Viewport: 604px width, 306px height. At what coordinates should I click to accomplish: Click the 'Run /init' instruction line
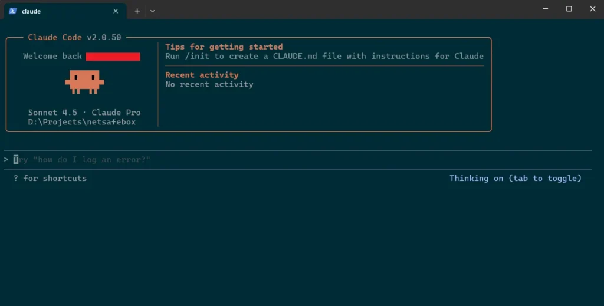coord(324,56)
